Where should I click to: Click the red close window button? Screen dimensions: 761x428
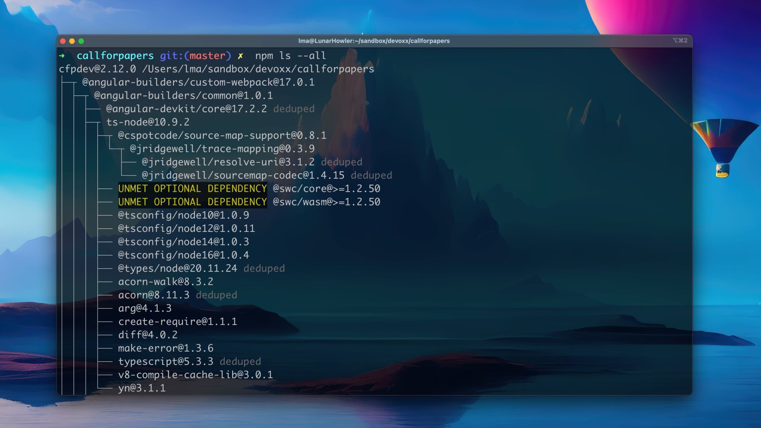tap(63, 41)
